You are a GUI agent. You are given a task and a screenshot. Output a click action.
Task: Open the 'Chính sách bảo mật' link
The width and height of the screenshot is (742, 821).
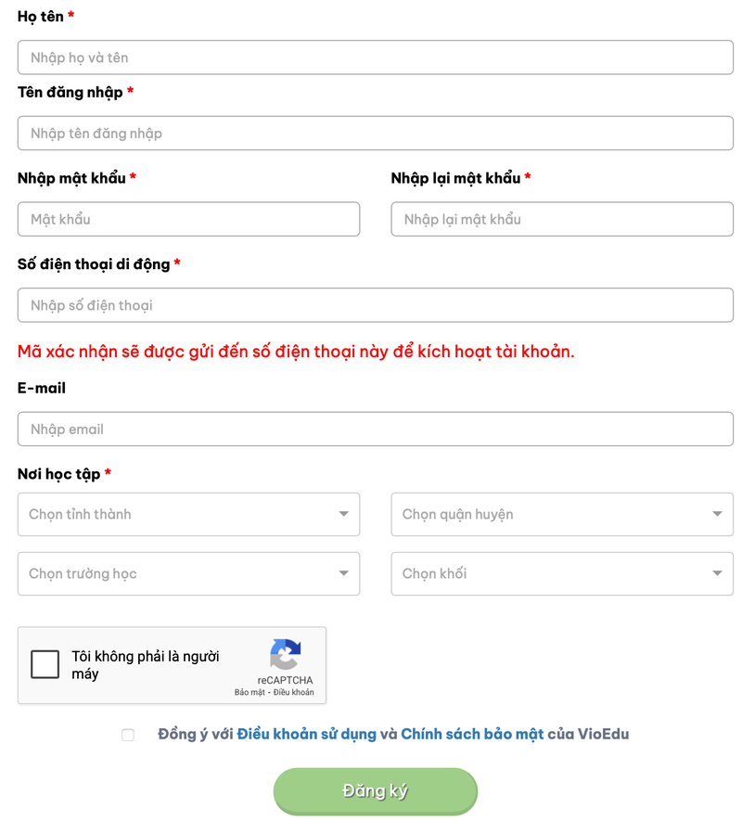472,734
